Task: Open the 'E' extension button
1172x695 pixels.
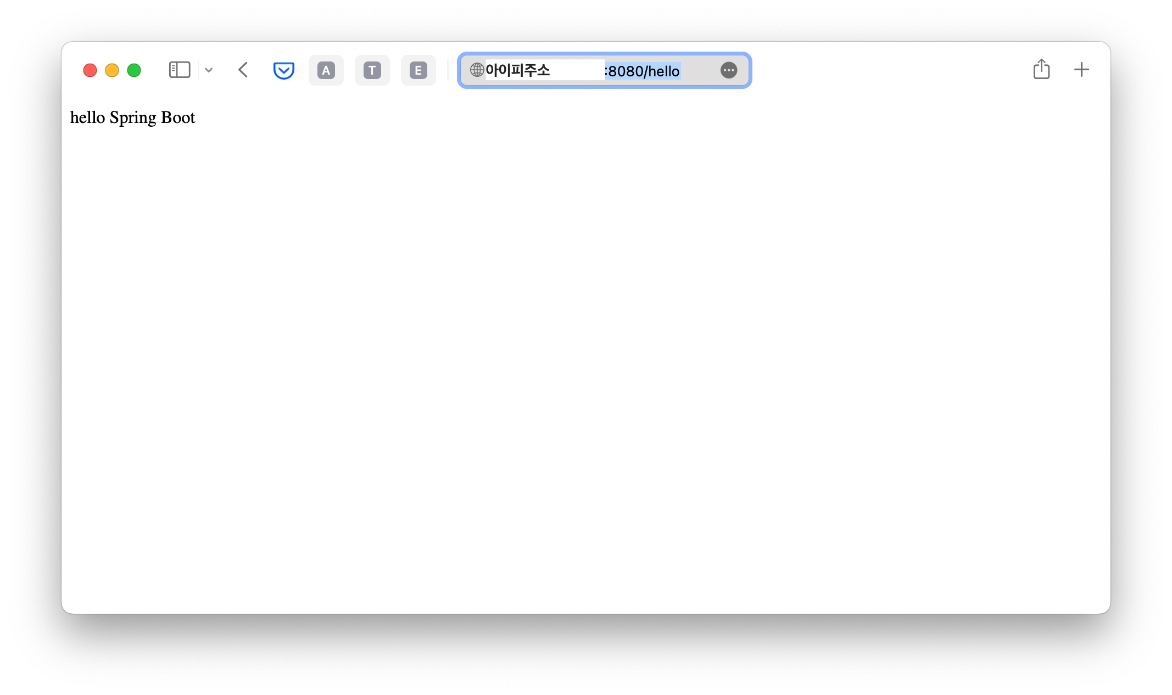Action: tap(418, 70)
